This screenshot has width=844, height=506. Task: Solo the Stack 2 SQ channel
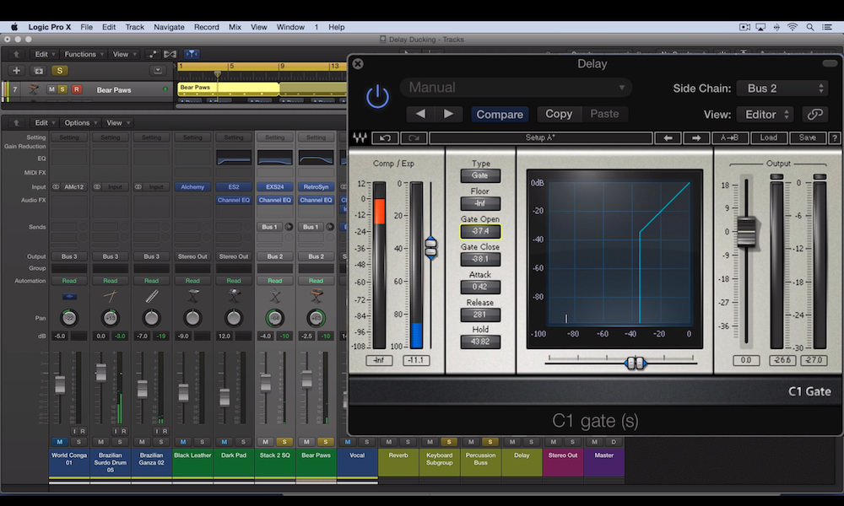point(284,442)
